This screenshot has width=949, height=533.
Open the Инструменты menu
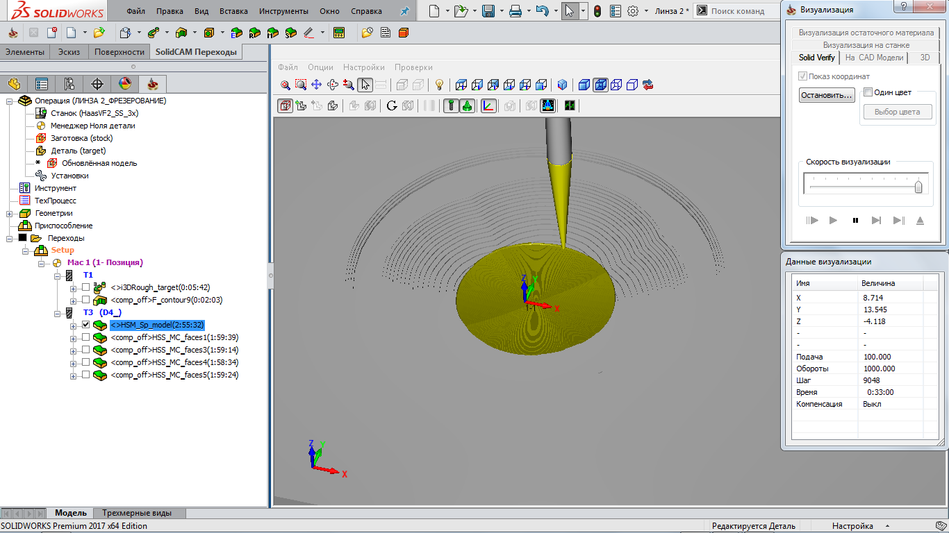click(283, 11)
